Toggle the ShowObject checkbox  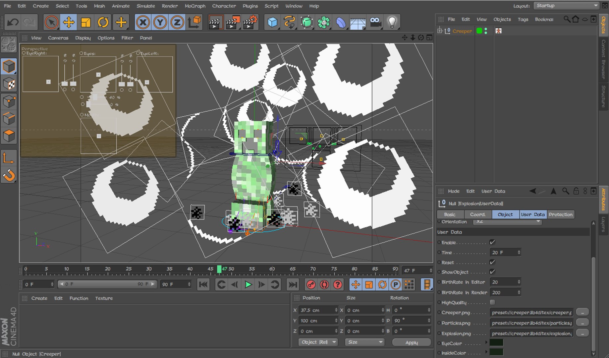coord(492,272)
